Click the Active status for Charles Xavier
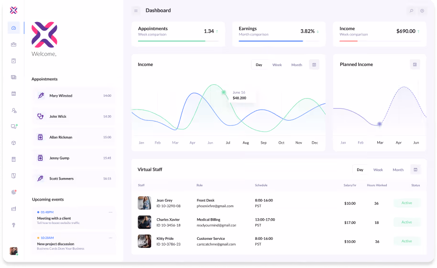437x268 pixels. point(406,222)
